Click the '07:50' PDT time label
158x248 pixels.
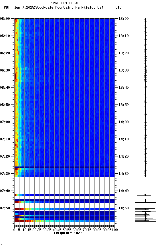click(x=5, y=208)
